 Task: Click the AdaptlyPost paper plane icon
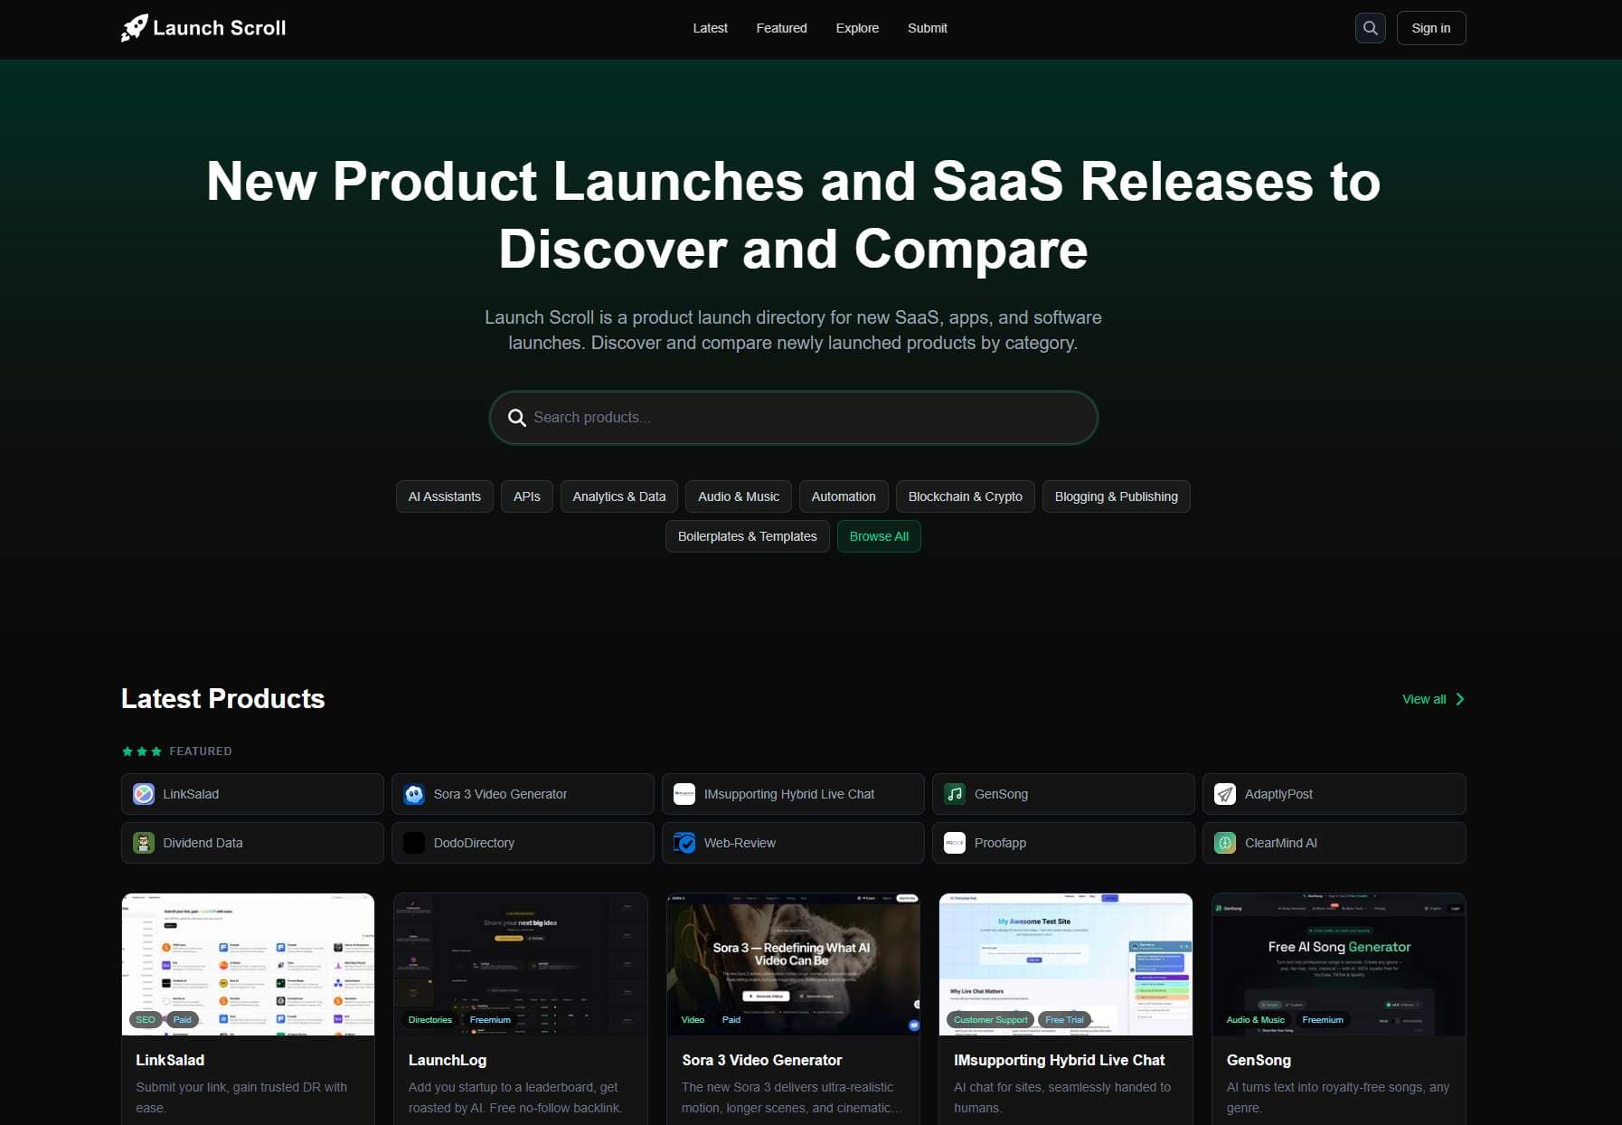[x=1225, y=793]
